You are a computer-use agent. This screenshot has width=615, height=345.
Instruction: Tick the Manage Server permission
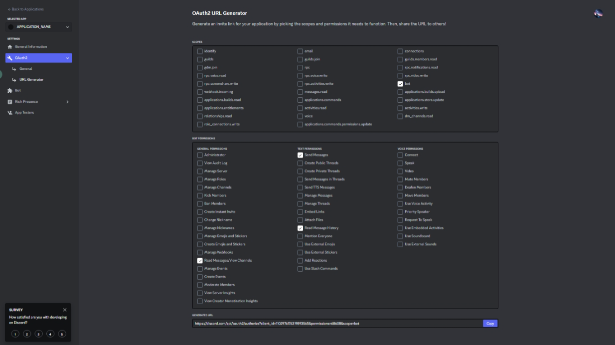coord(200,171)
